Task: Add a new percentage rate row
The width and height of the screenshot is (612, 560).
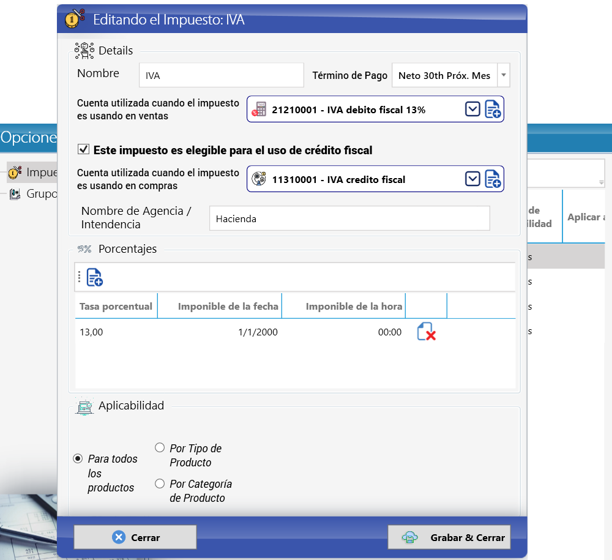Action: click(x=94, y=277)
